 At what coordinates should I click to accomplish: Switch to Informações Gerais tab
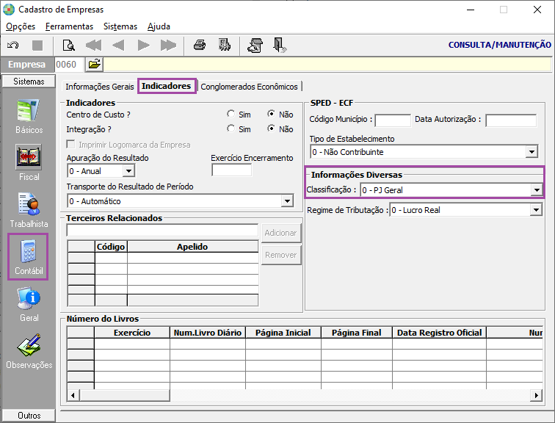99,87
